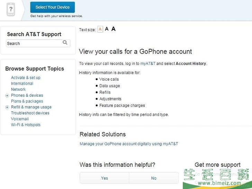Follow the myAT&T link in the article

pyautogui.click(x=148, y=63)
